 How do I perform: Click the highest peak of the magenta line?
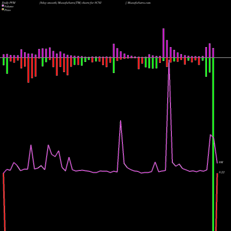[169, 61]
